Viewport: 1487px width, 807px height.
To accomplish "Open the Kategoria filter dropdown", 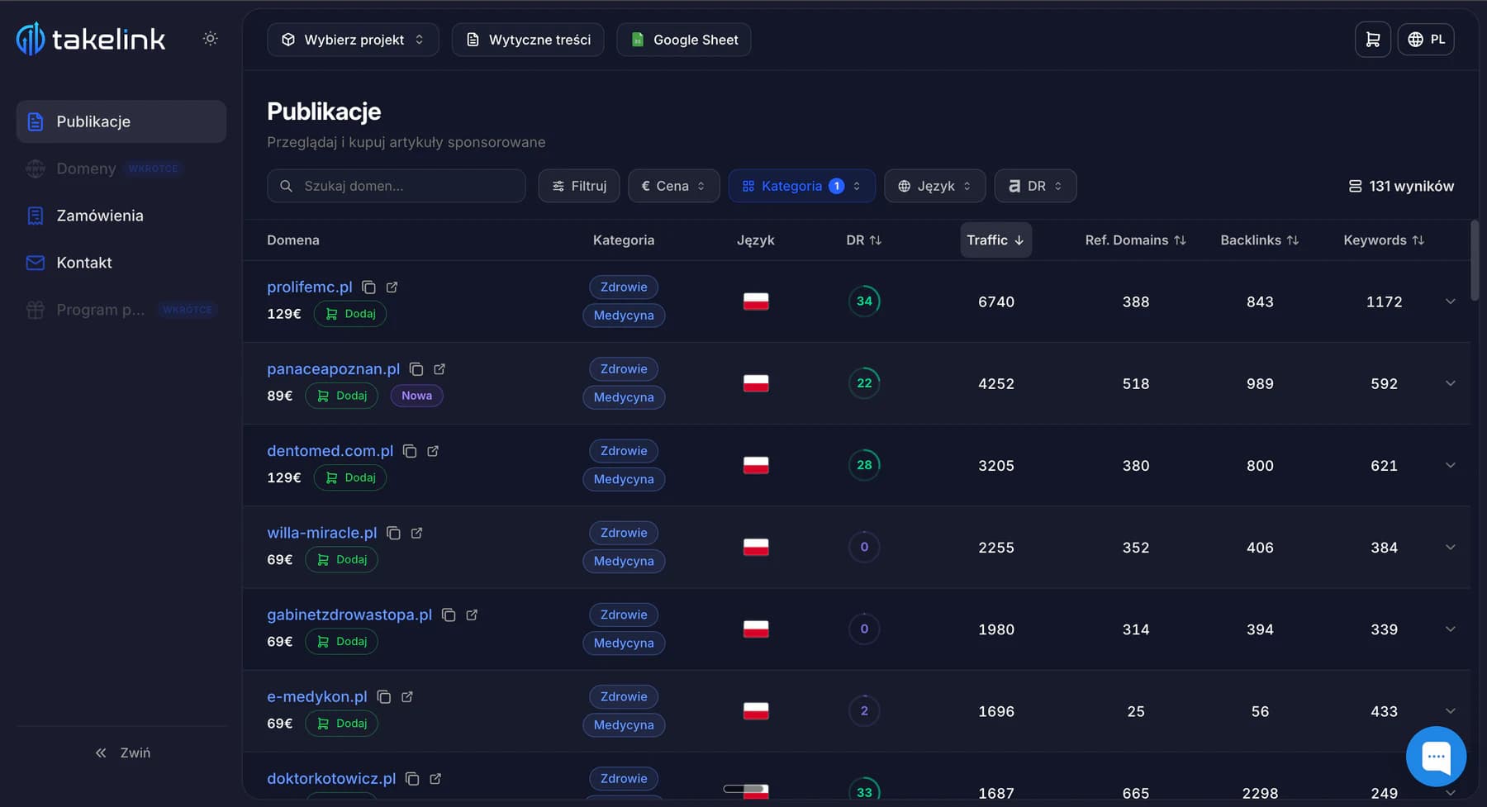I will (801, 186).
